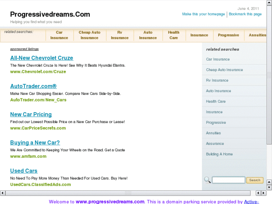The width and height of the screenshot is (272, 204).
Task: Click the vertical scrollbar thumb
Action: 269,75
